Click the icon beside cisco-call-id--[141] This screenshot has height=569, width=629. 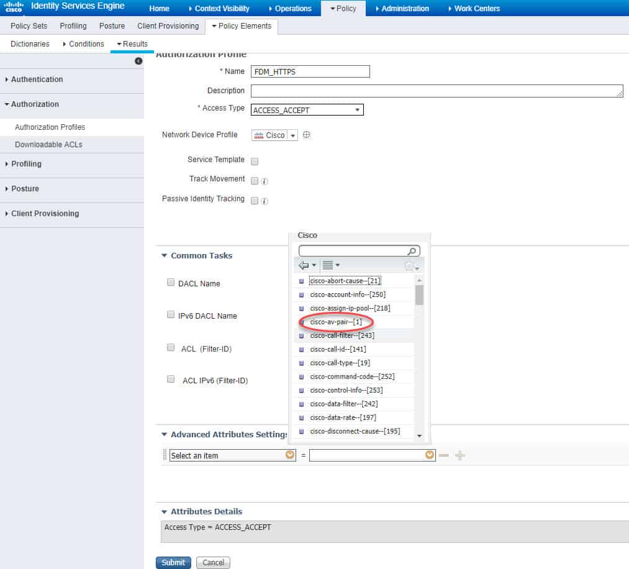(301, 350)
